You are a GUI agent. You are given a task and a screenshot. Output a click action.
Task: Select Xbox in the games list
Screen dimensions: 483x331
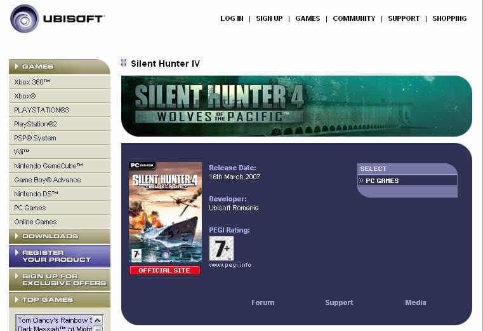tap(60, 96)
